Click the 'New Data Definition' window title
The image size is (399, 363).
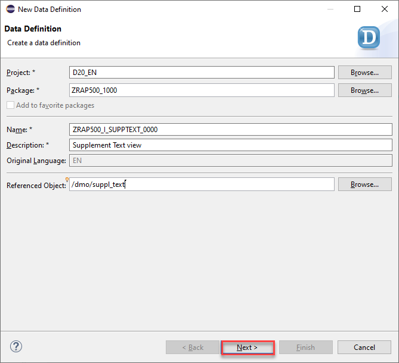(x=50, y=10)
